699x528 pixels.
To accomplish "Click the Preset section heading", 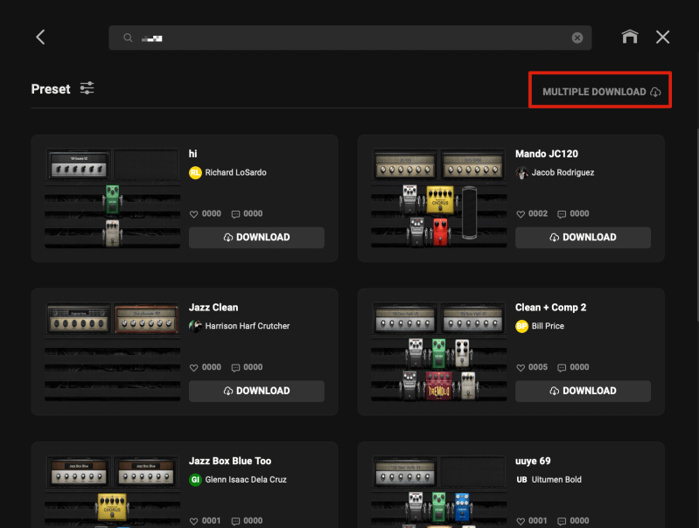I will (51, 89).
